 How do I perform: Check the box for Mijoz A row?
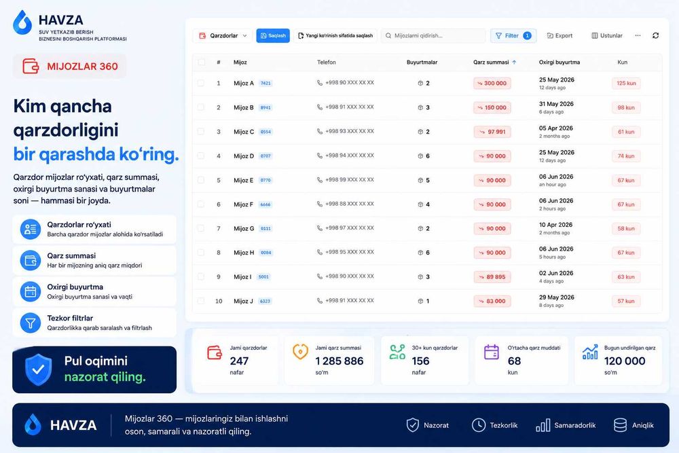pyautogui.click(x=201, y=83)
